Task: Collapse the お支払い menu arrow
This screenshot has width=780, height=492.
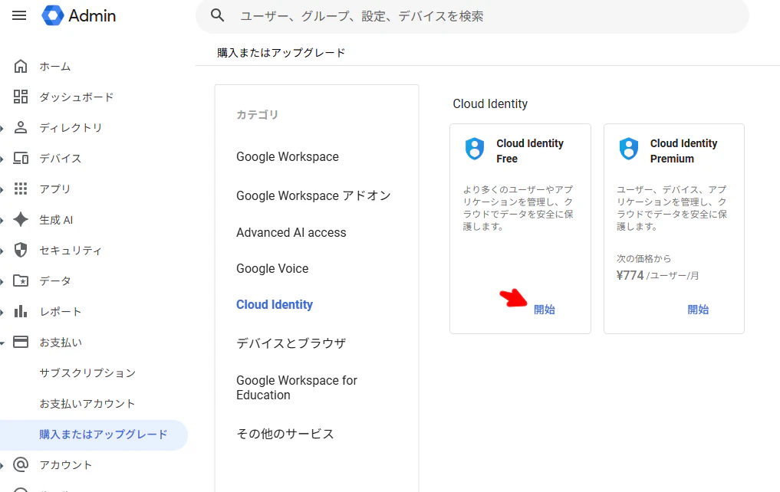Action: pyautogui.click(x=2, y=343)
